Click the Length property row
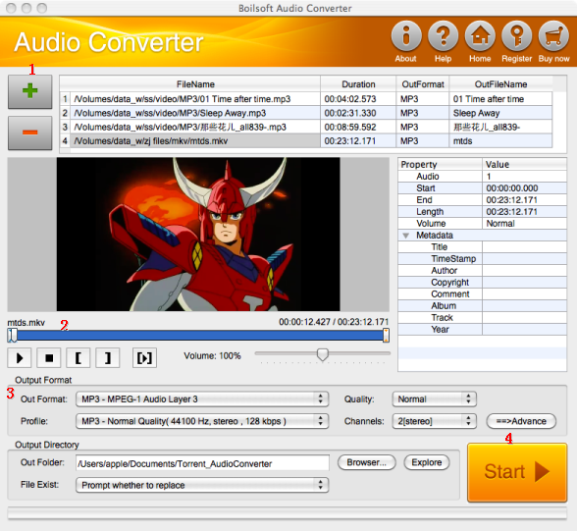This screenshot has height=531, width=577. [483, 212]
